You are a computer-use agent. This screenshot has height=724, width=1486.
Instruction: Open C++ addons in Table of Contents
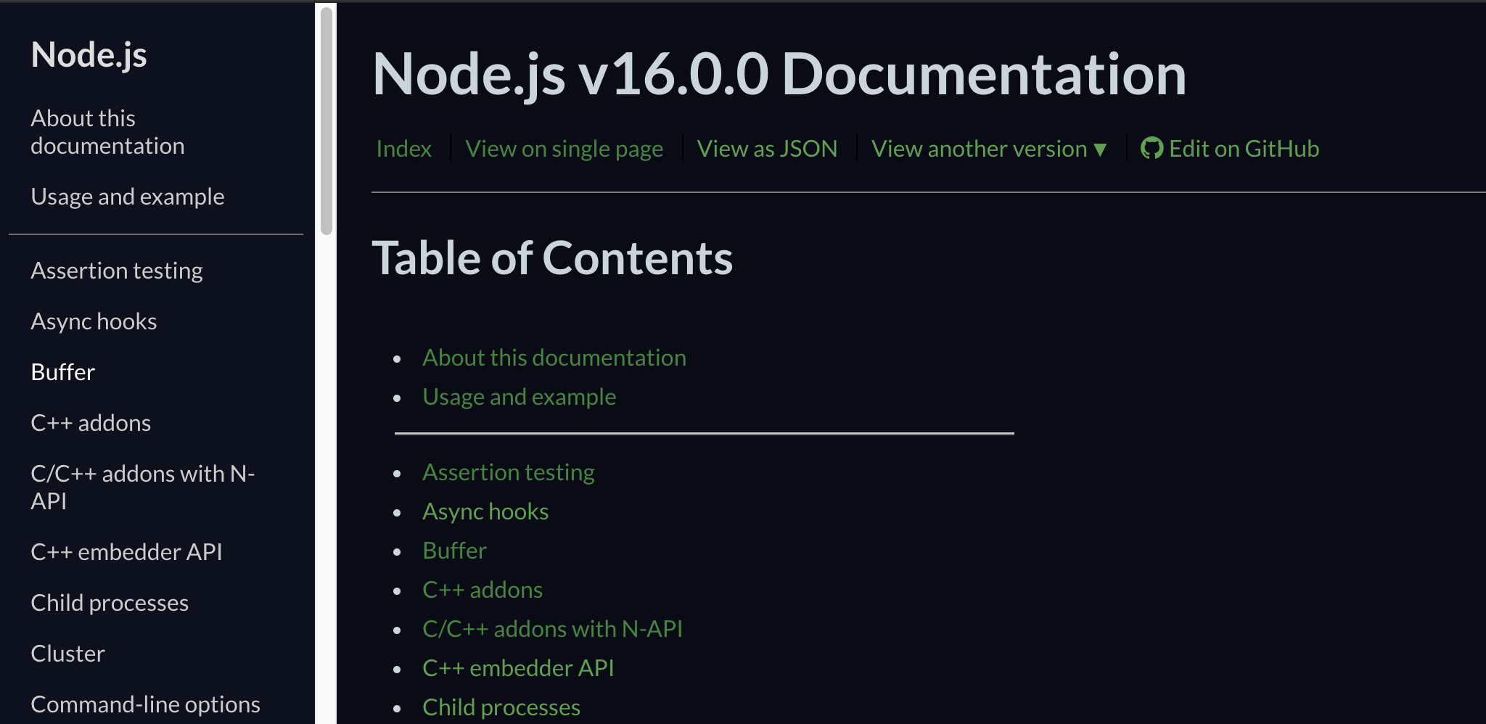click(x=483, y=590)
